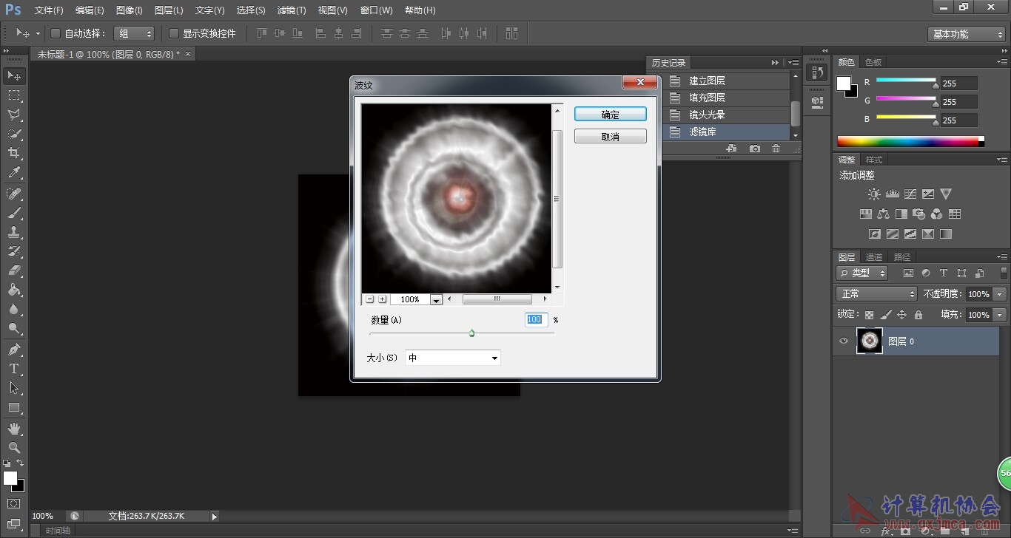Screen dimensions: 1011x538
Task: Toggle filter for pixel layers
Action: [907, 273]
